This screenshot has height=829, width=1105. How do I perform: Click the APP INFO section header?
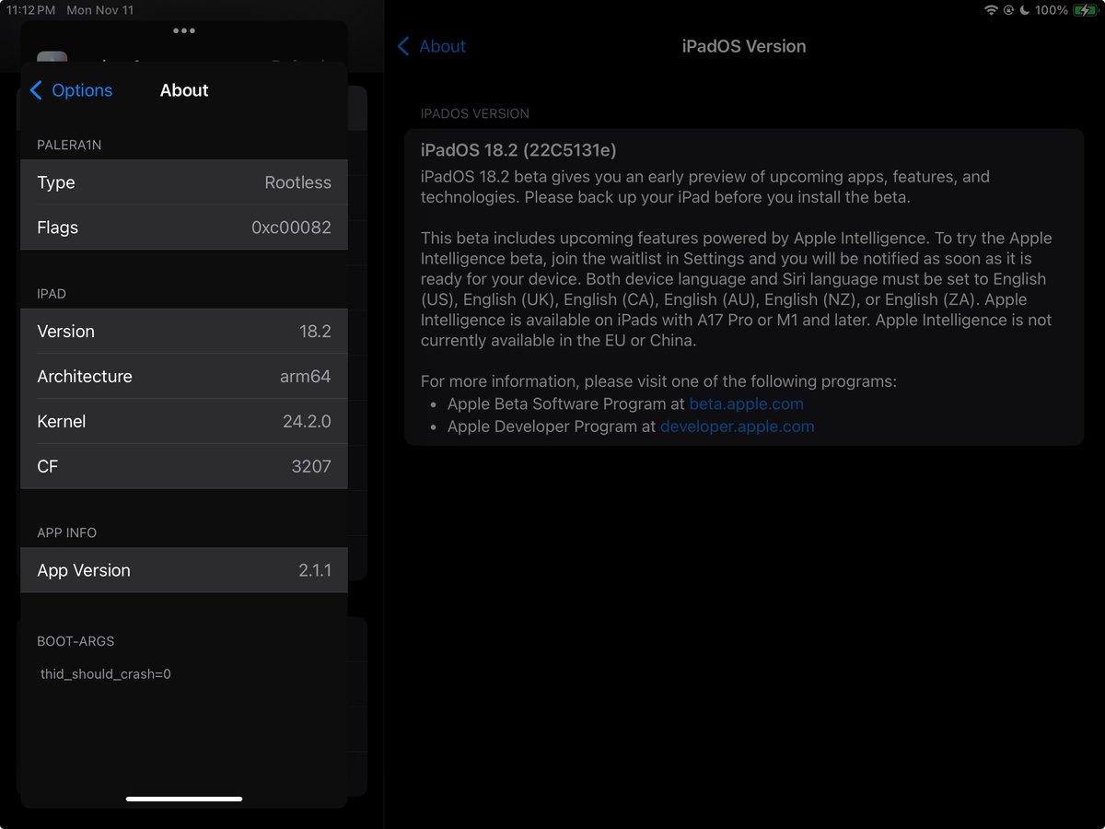pyautogui.click(x=66, y=532)
